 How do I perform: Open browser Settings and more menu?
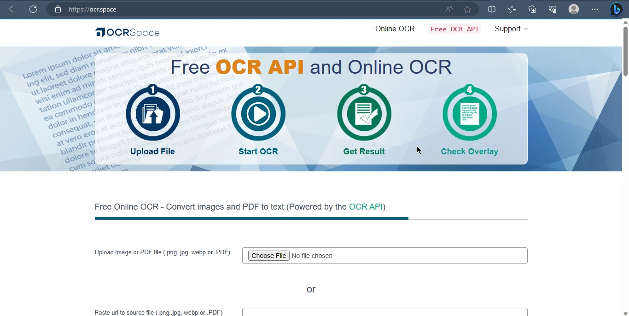click(595, 9)
